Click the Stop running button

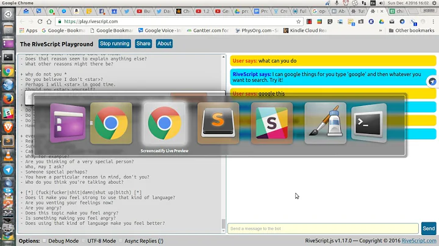point(115,44)
